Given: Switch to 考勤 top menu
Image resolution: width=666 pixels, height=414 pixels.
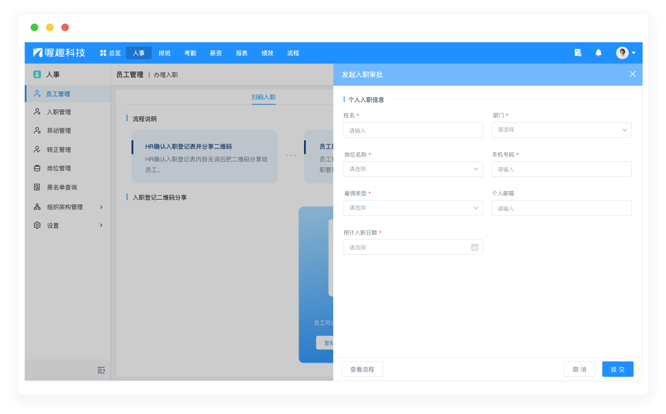Looking at the screenshot, I should (190, 53).
